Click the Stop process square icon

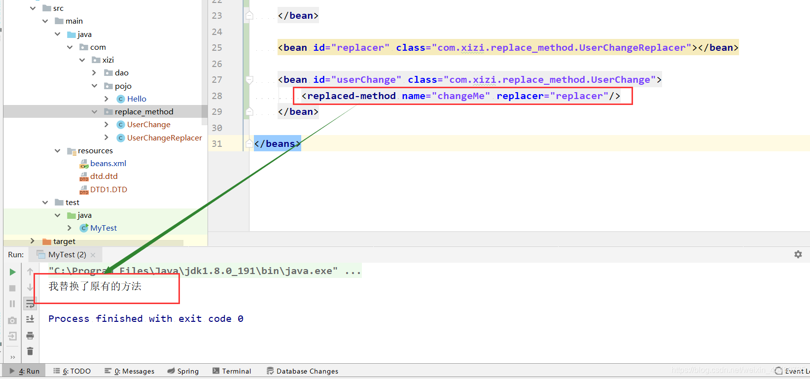tap(12, 288)
